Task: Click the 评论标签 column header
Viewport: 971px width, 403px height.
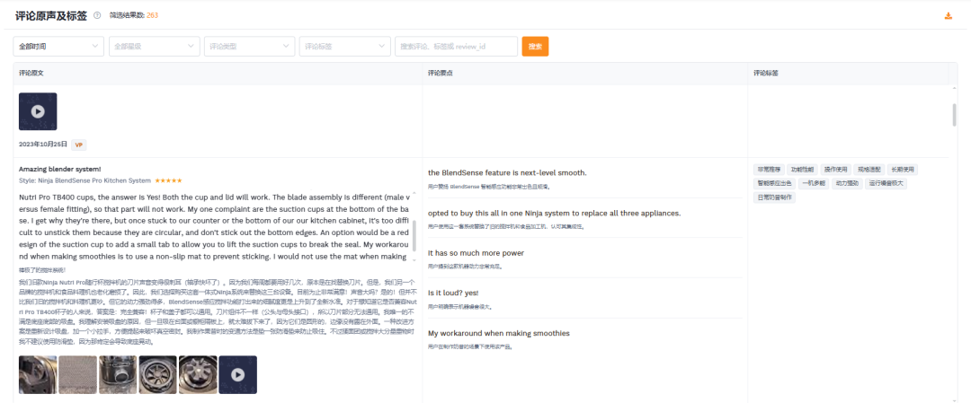Action: 766,73
